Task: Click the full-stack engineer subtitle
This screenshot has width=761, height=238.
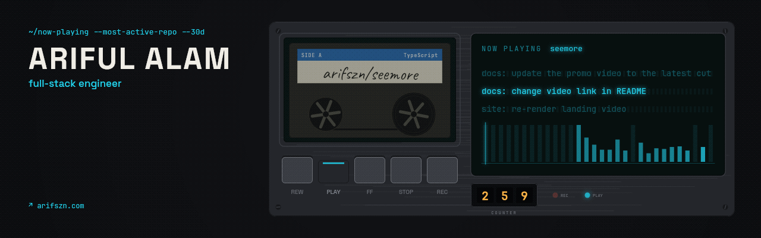Action: click(x=75, y=84)
